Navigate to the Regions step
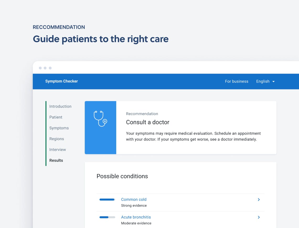This screenshot has height=228, width=299. [x=57, y=139]
